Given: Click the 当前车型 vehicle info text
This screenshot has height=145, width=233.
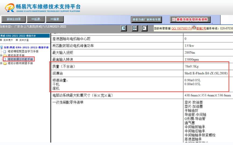Looking at the screenshot, I should pyautogui.click(x=33, y=27).
